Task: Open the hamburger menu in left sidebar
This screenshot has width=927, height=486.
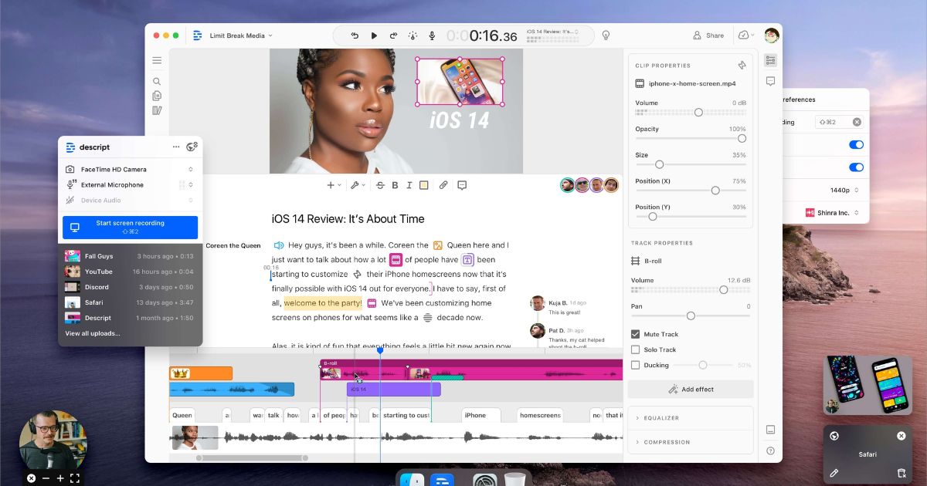Action: click(x=157, y=60)
